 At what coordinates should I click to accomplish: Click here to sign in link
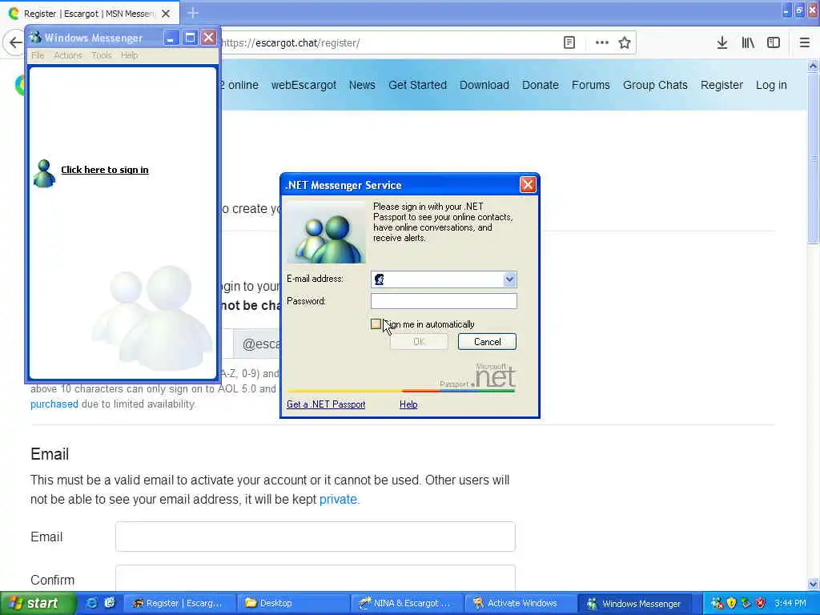tap(105, 170)
